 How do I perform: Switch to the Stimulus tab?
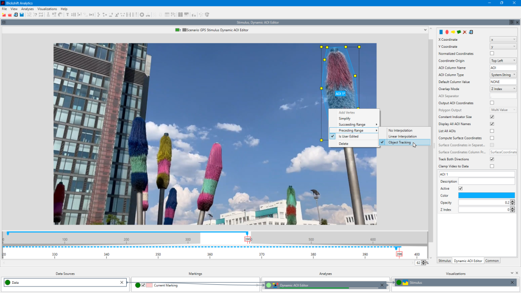444,261
